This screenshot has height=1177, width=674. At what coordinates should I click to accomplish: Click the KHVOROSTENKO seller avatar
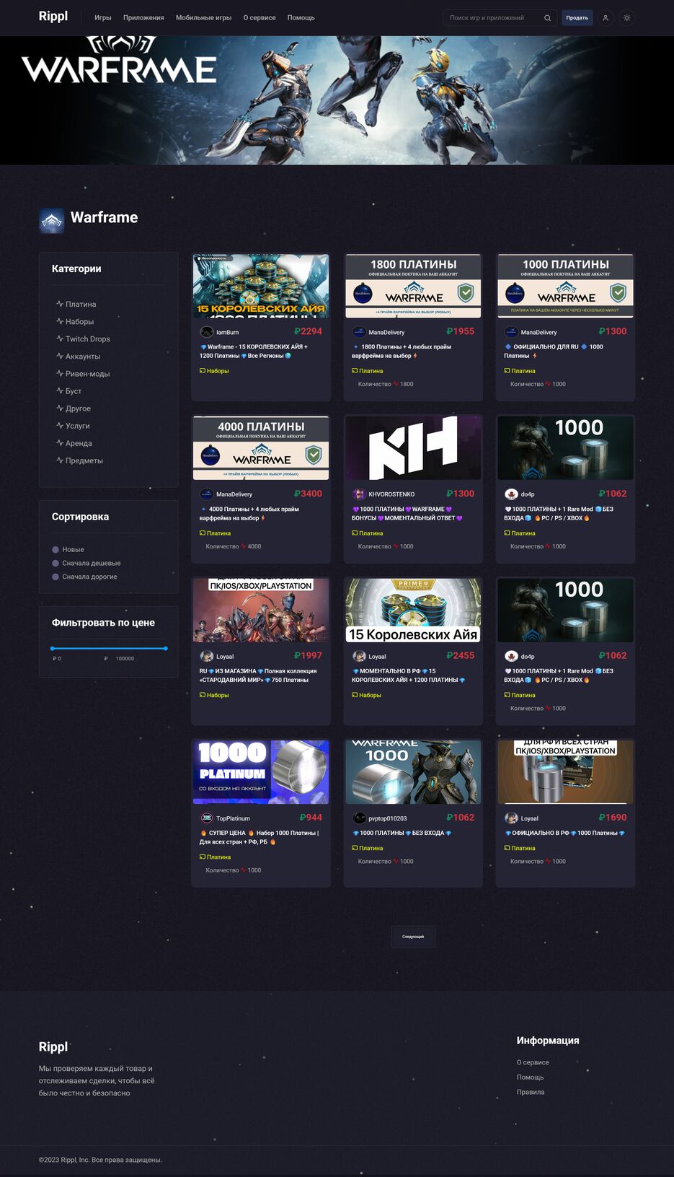[359, 494]
